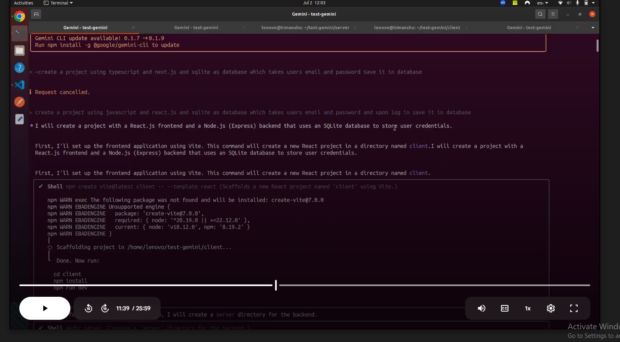Click the typescript and next.js prompt line
This screenshot has height=342, width=620.
[x=228, y=72]
